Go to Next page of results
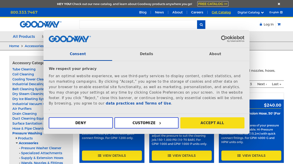Viewport: 293px width, 164px height. pyautogui.click(x=262, y=84)
